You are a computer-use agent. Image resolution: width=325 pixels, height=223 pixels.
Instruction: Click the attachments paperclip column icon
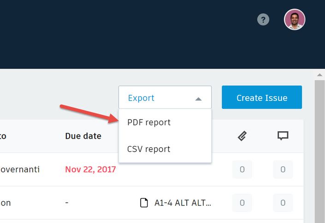(x=242, y=135)
